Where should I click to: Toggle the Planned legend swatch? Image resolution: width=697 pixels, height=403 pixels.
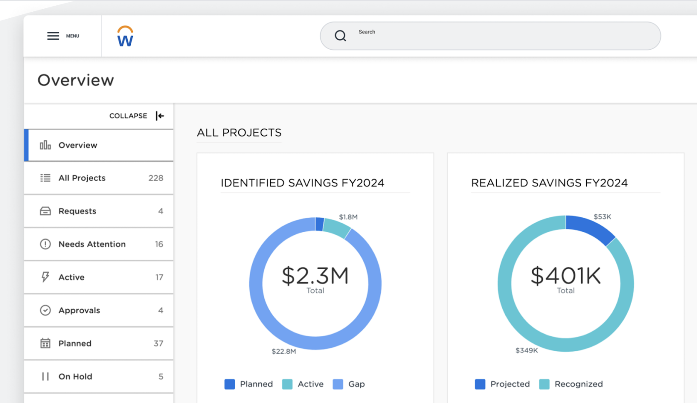pyautogui.click(x=230, y=384)
